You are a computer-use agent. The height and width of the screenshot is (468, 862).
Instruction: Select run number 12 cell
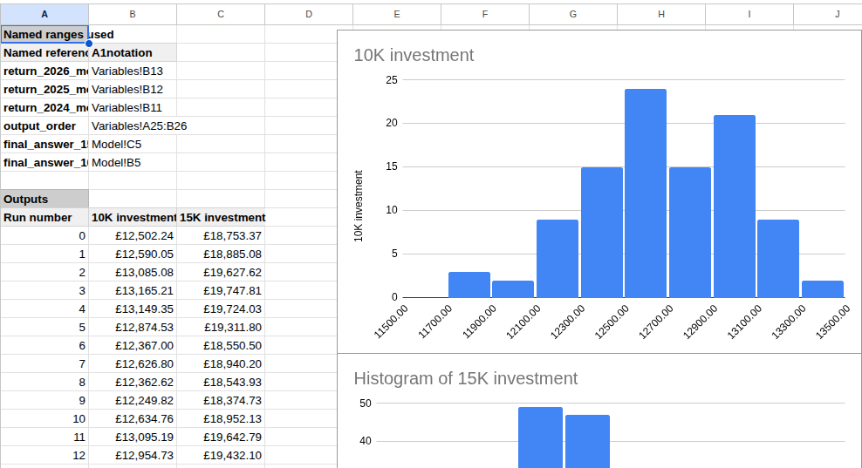pyautogui.click(x=44, y=456)
